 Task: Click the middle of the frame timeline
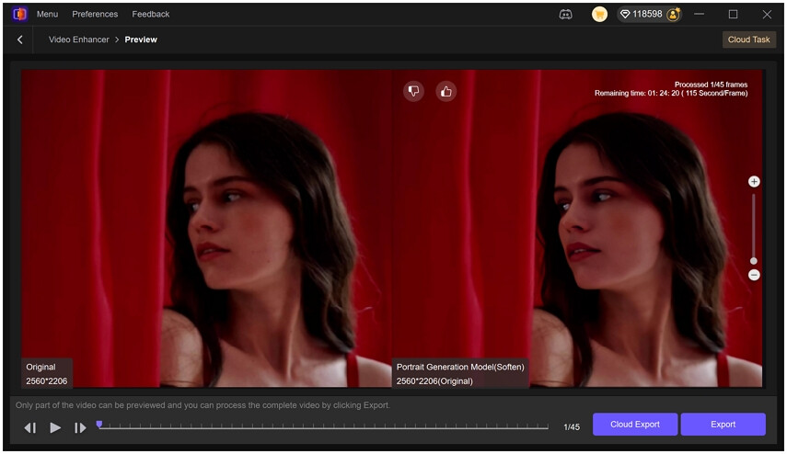(323, 426)
